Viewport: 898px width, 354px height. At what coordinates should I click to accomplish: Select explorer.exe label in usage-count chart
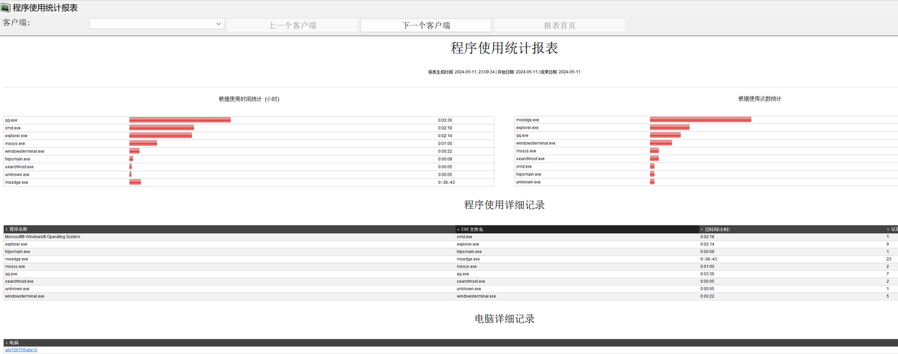(528, 128)
